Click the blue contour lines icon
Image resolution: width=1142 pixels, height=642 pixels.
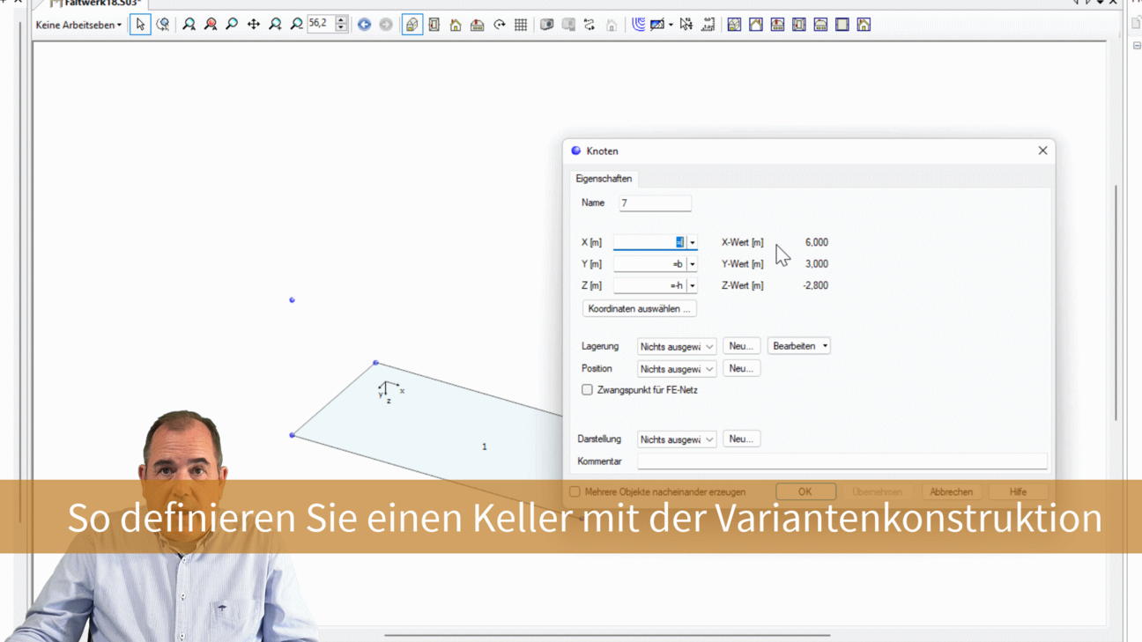pyautogui.click(x=638, y=25)
